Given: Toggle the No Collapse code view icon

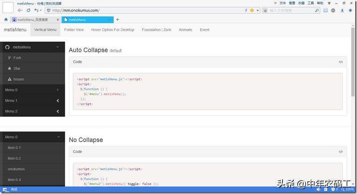Looking at the screenshot, I should click(340, 152).
